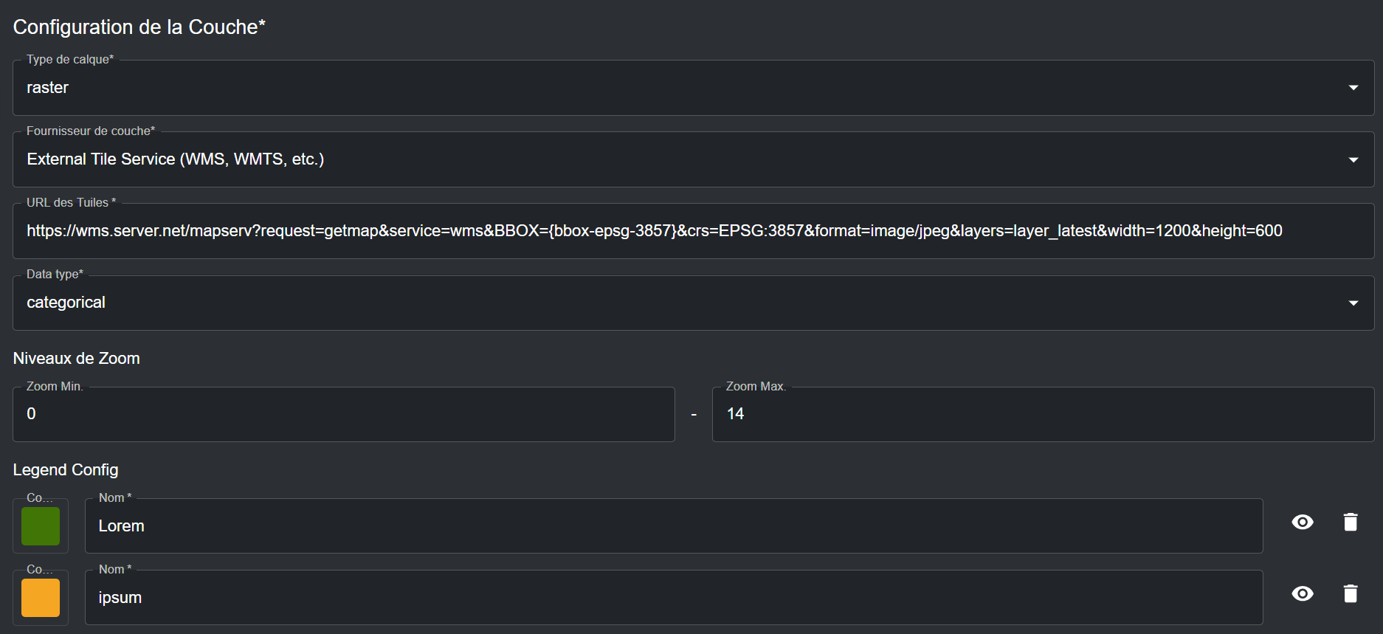Click the arrow next to categorical

point(1353,303)
